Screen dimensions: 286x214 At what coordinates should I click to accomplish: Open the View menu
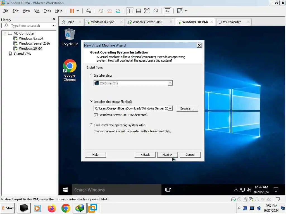26,11
